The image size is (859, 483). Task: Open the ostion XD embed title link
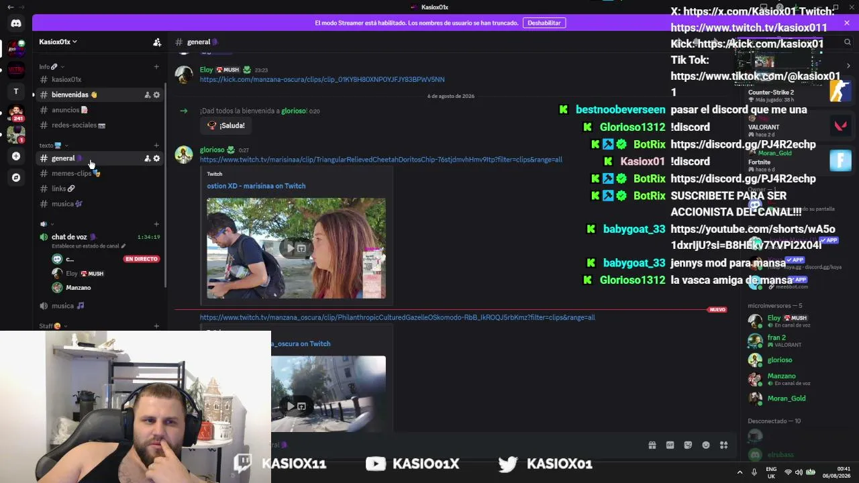256,186
